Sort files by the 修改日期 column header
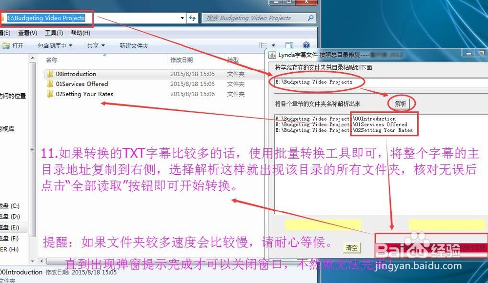The width and height of the screenshot is (488, 283). click(182, 60)
